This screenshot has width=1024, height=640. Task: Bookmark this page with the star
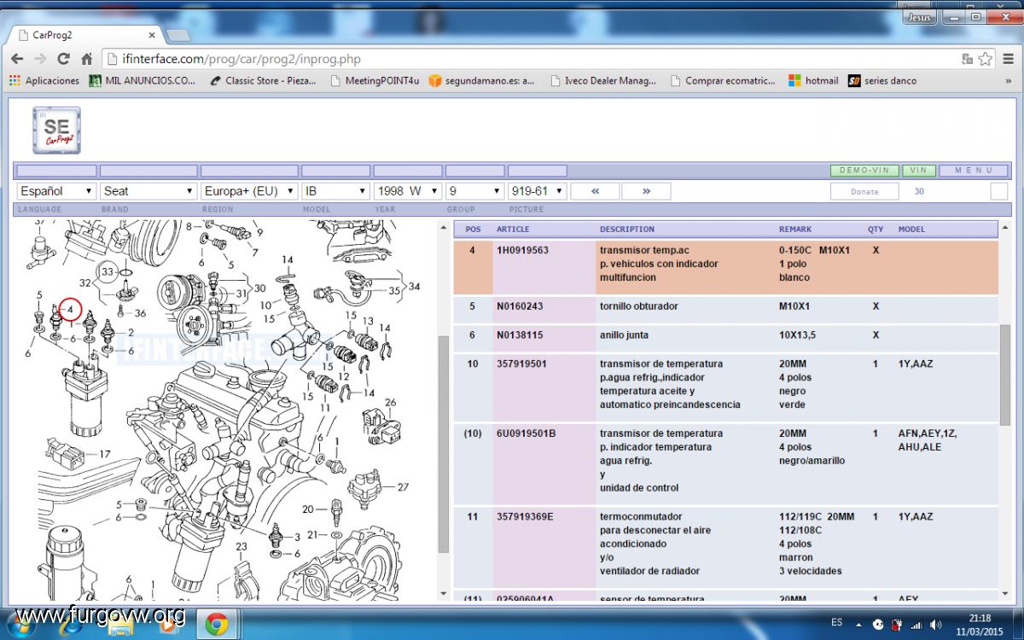986,59
